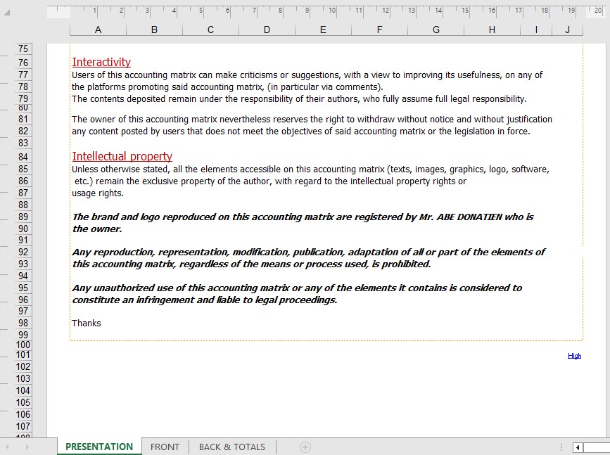Switch to the FRONT sheet tab
The image size is (610, 455).
pyautogui.click(x=165, y=447)
